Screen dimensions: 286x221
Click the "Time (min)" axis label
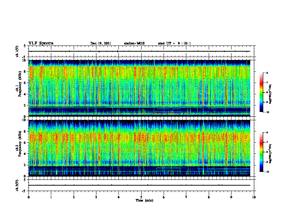[144, 200]
